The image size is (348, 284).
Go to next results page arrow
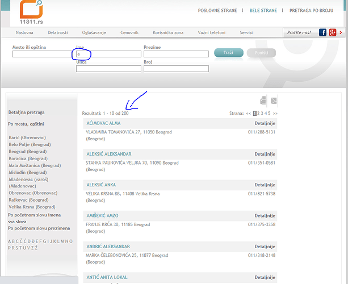(275, 114)
